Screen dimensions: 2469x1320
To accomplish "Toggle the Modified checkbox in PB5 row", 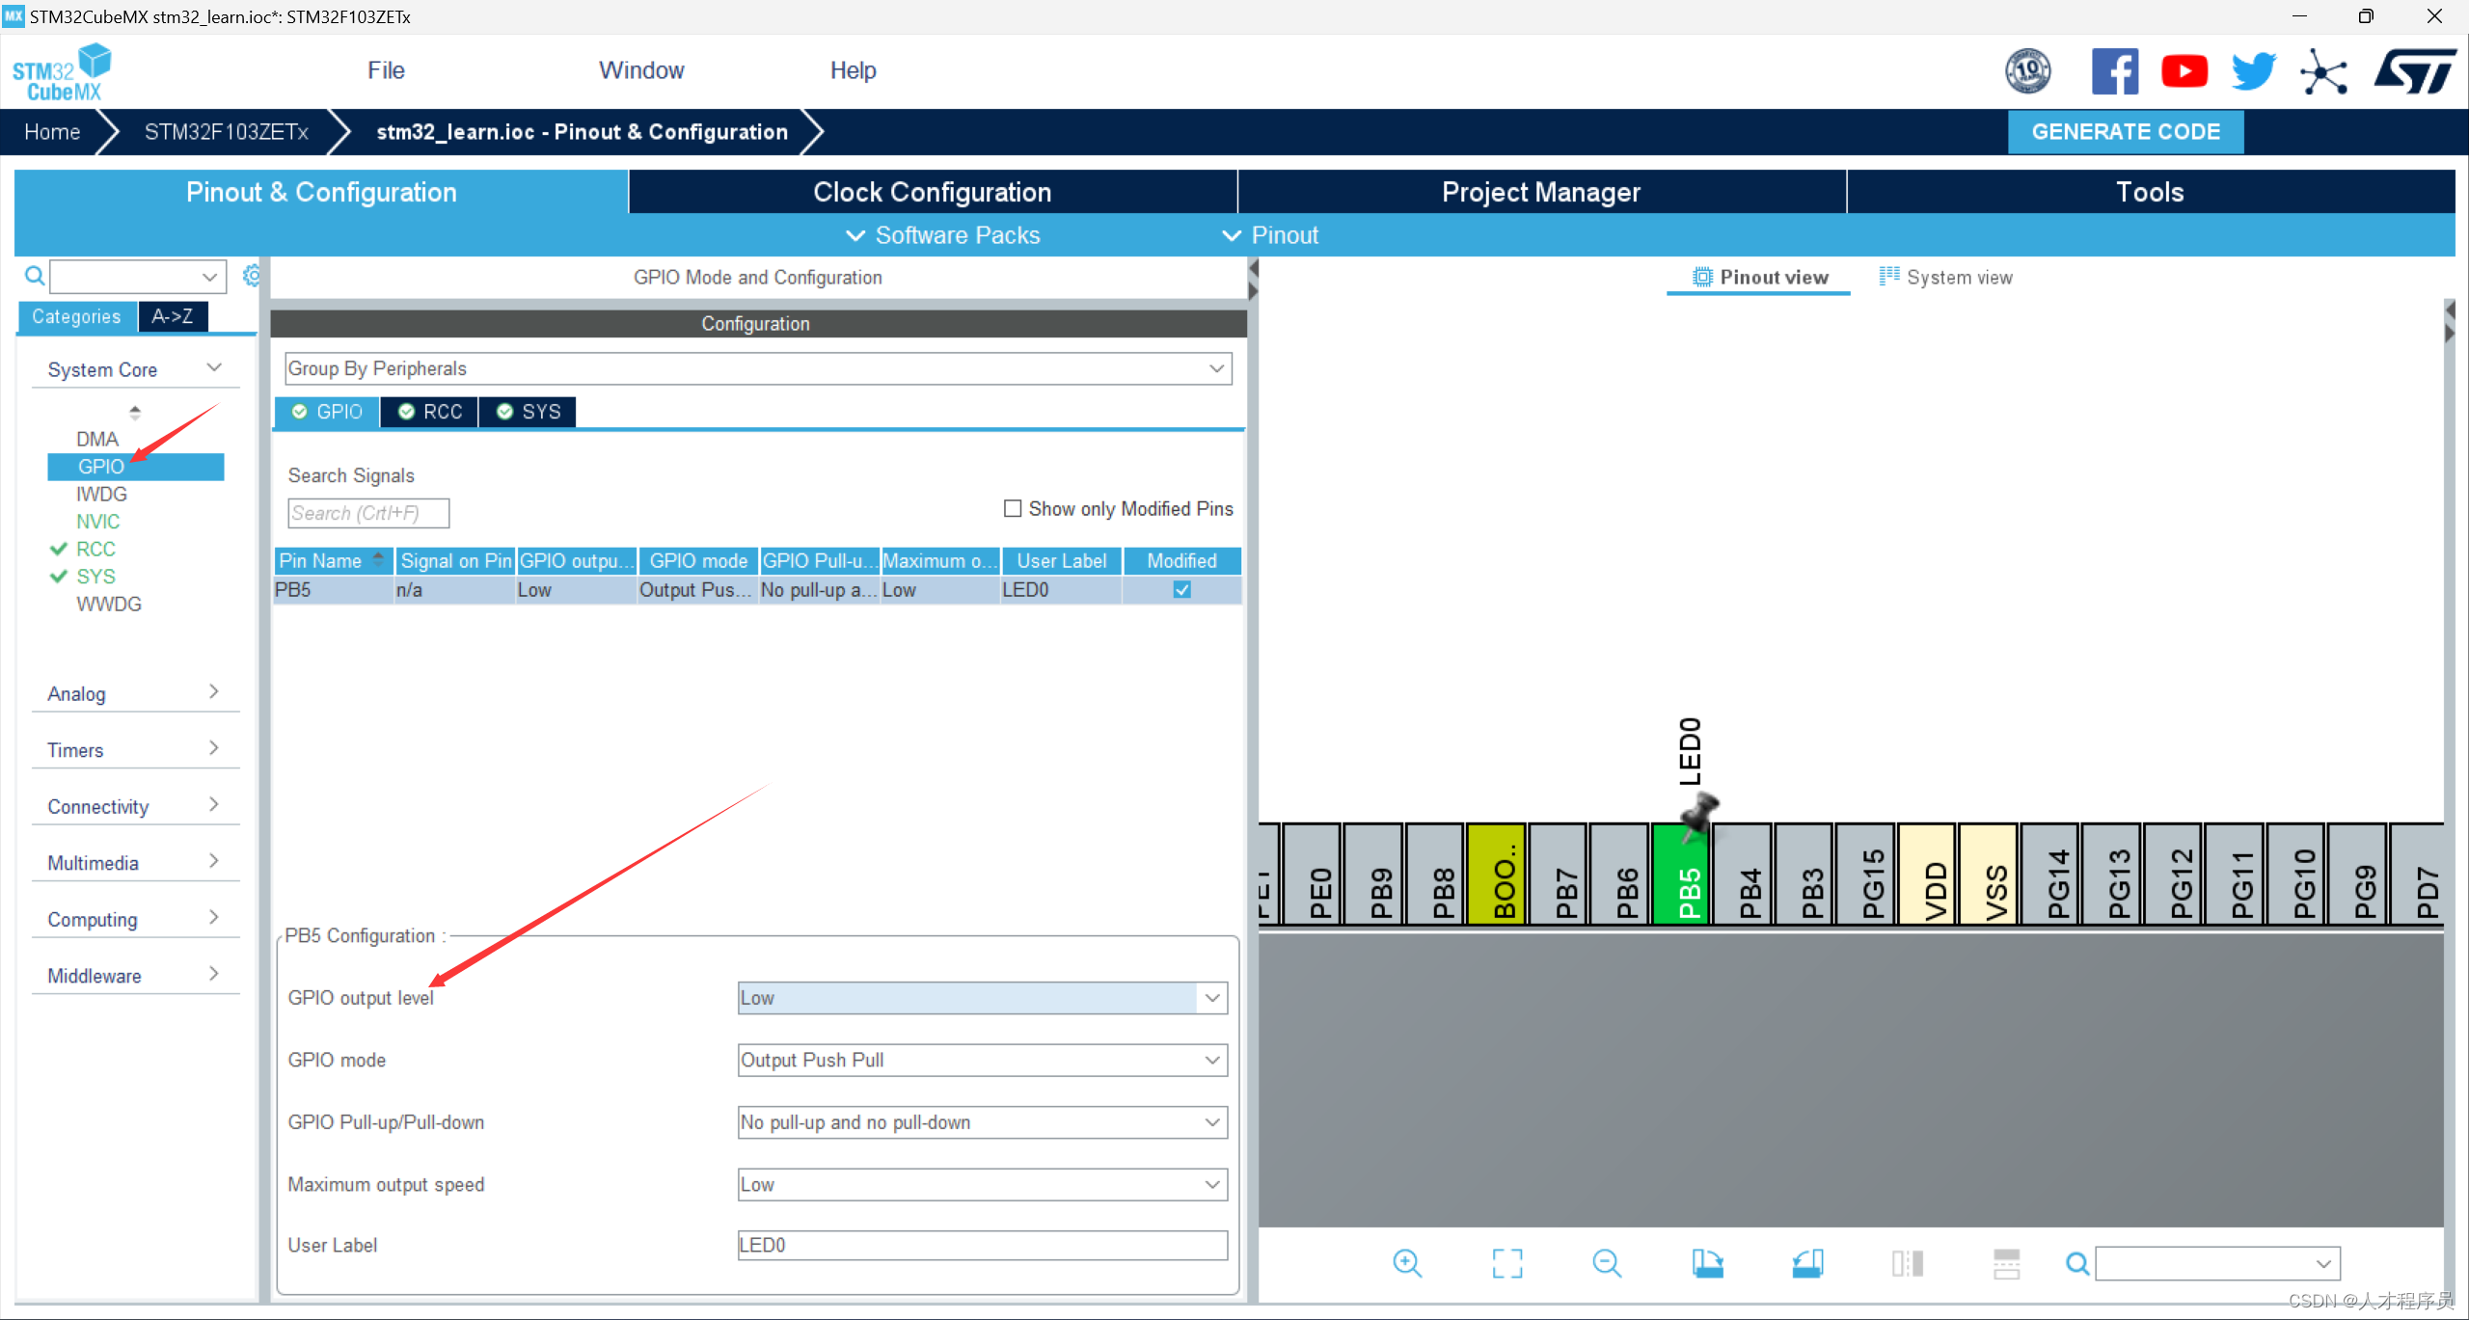I will click(x=1182, y=589).
